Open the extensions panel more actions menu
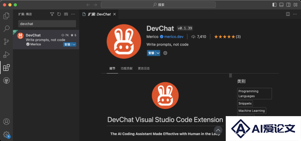This screenshot has width=301, height=141. [x=73, y=14]
